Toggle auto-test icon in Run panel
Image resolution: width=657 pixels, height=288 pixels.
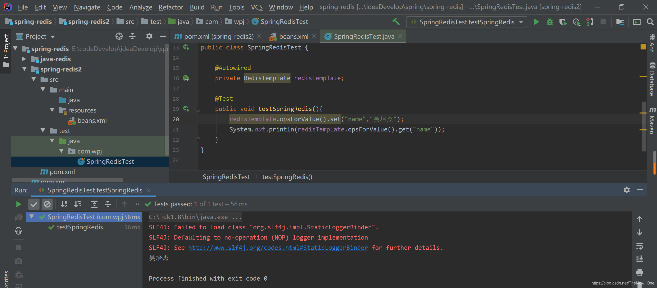[18, 231]
